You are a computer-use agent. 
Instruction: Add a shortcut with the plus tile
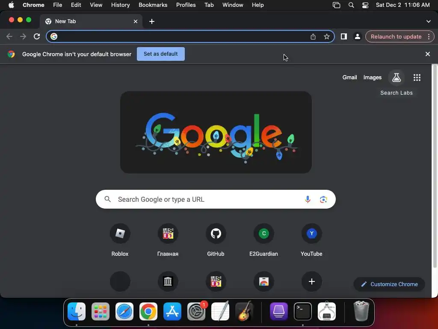coord(311,281)
